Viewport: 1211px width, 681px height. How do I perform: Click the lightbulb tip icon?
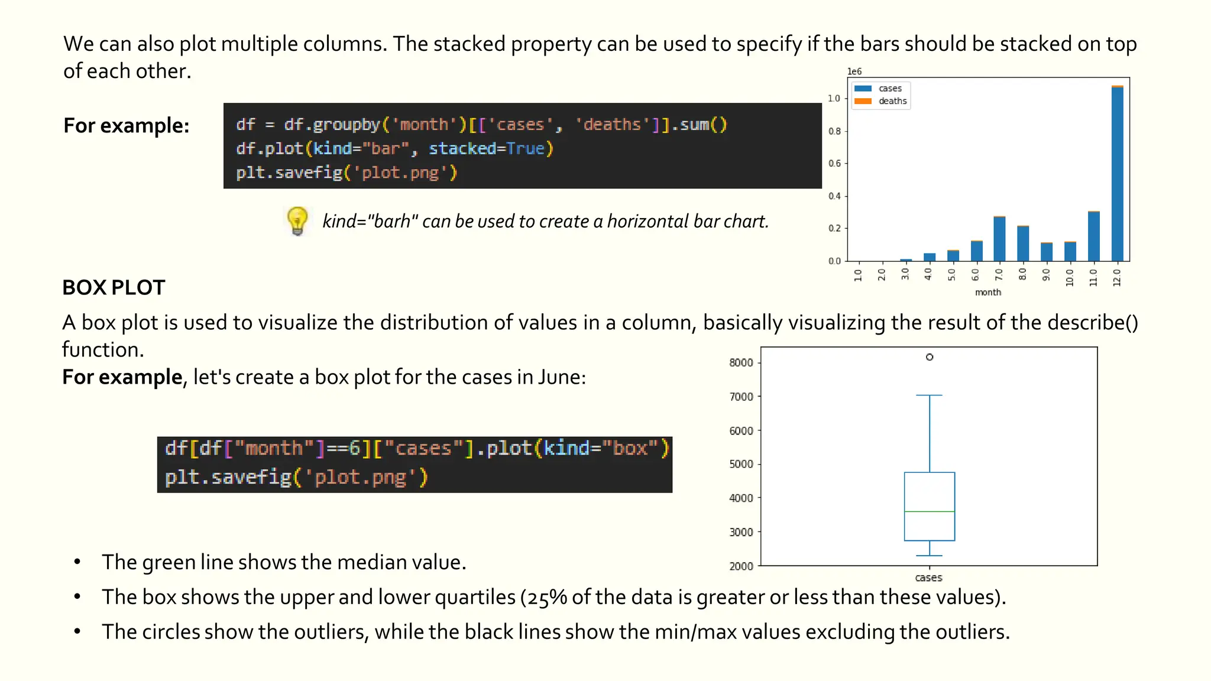pyautogui.click(x=297, y=221)
